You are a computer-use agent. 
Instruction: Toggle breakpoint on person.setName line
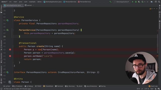pyautogui.click(x=10, y=56)
